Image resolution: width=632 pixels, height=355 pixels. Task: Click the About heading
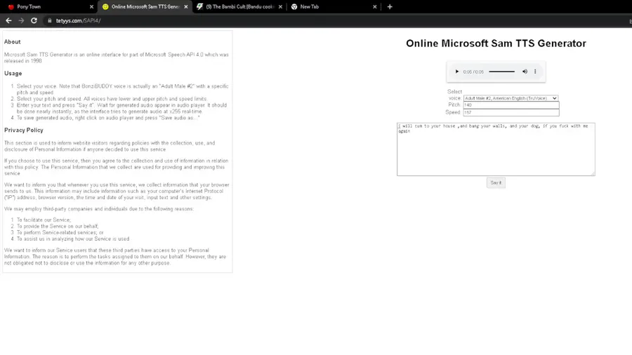point(12,42)
